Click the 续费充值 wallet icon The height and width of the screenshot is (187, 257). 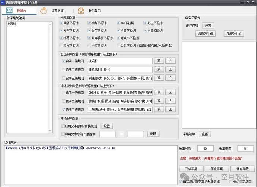click(x=44, y=11)
